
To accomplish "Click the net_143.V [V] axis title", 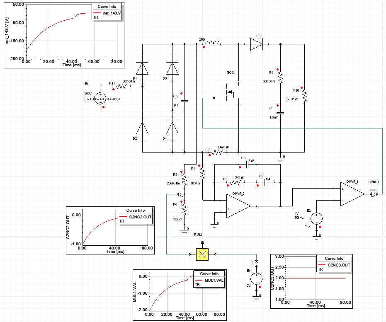I will click(7, 31).
